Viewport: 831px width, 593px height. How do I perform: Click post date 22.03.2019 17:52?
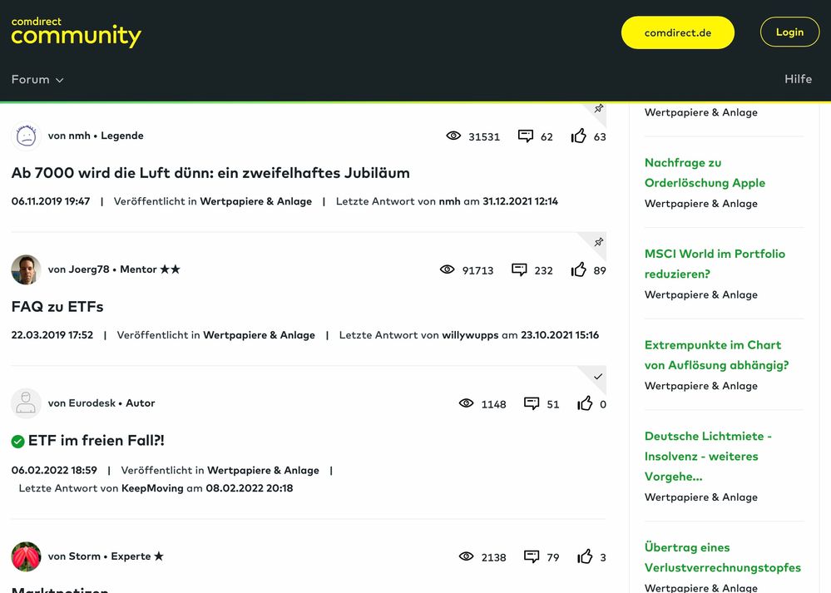(52, 335)
